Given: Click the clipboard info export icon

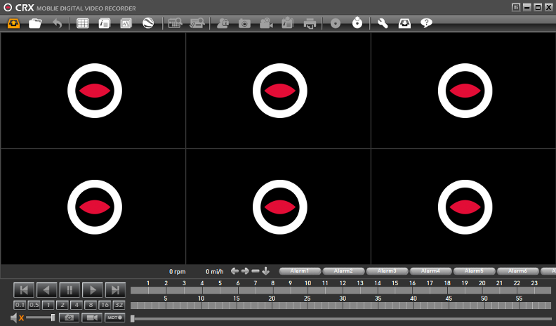Looking at the screenshot, I should [288, 23].
